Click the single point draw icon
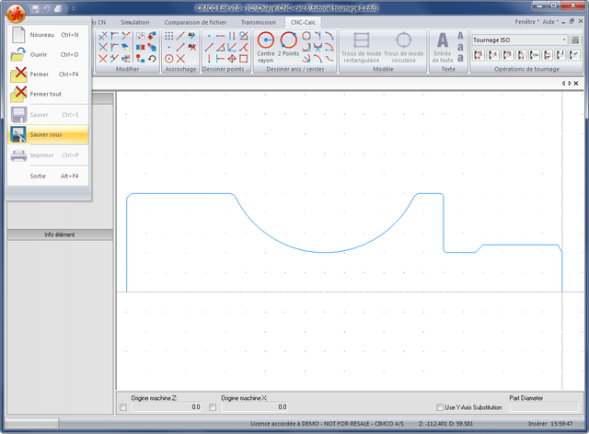Image resolution: width=589 pixels, height=434 pixels. point(209,36)
